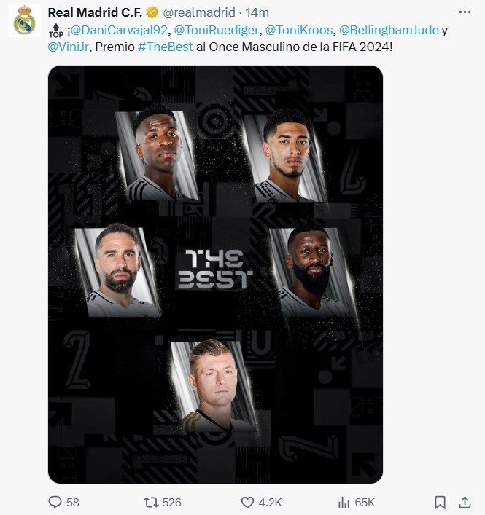The image size is (485, 515).
Task: Repost this tweet via retweet icon
Action: tap(151, 502)
